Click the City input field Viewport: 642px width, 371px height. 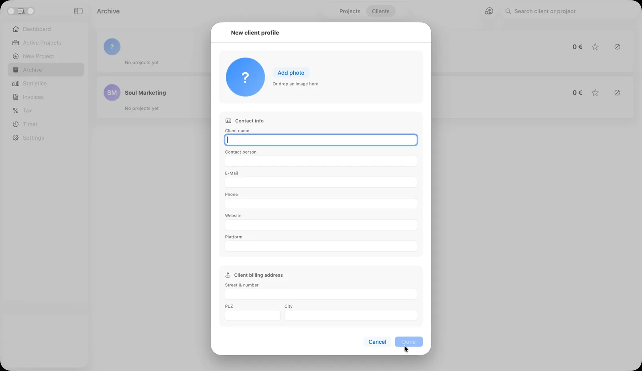(351, 315)
